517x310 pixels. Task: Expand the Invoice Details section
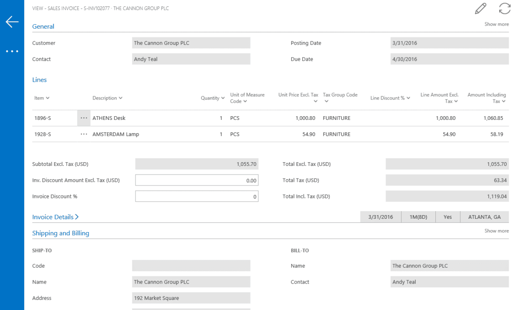coord(55,217)
